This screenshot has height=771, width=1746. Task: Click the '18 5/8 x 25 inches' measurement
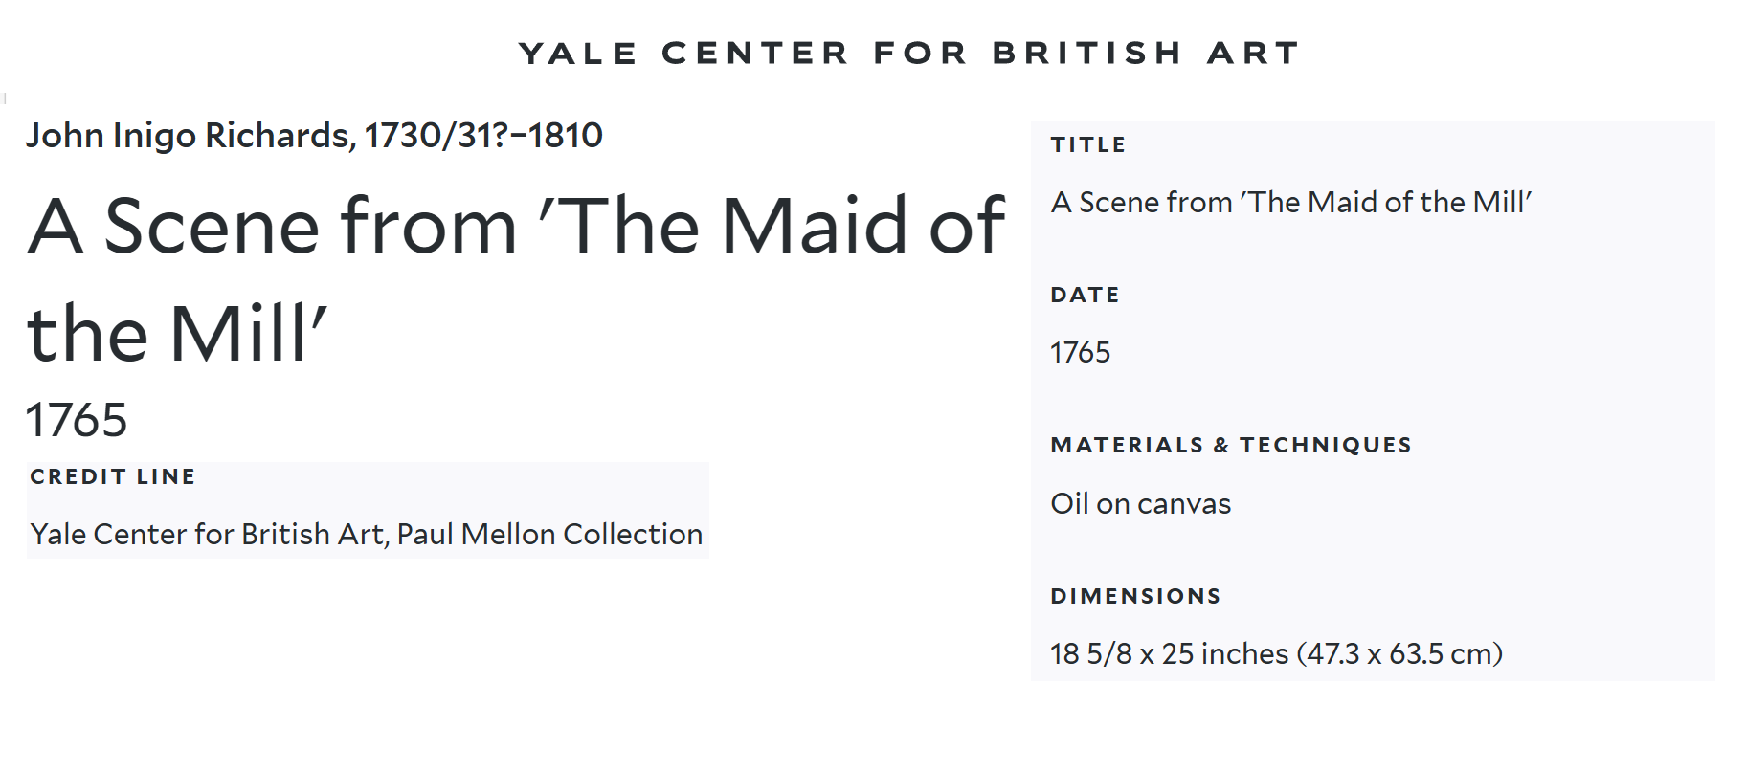1169,654
